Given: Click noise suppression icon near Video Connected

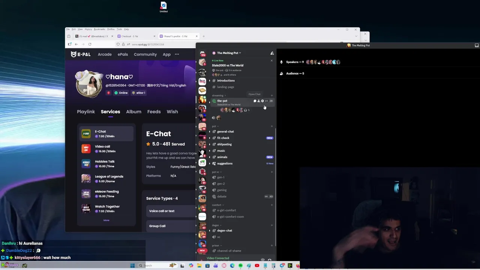Looking at the screenshot, I should [262, 259].
